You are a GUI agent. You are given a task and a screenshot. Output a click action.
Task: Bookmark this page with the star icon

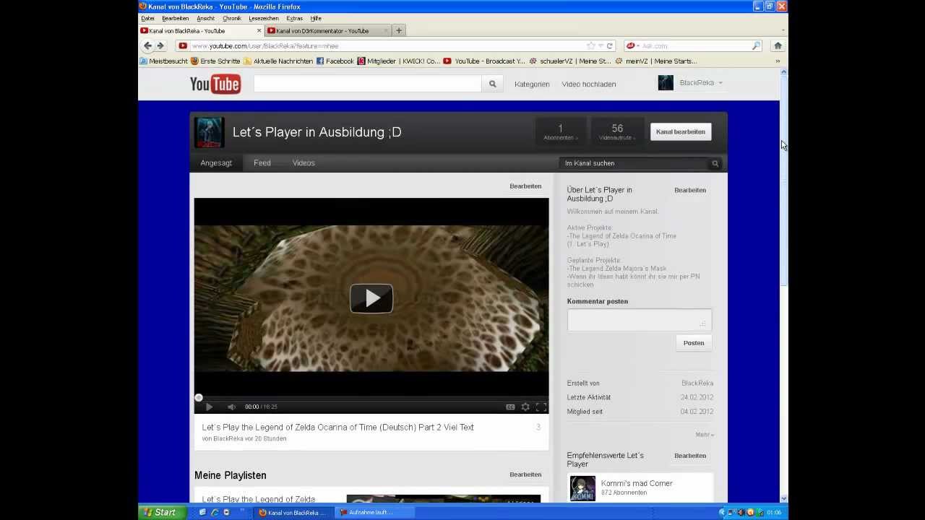point(591,45)
